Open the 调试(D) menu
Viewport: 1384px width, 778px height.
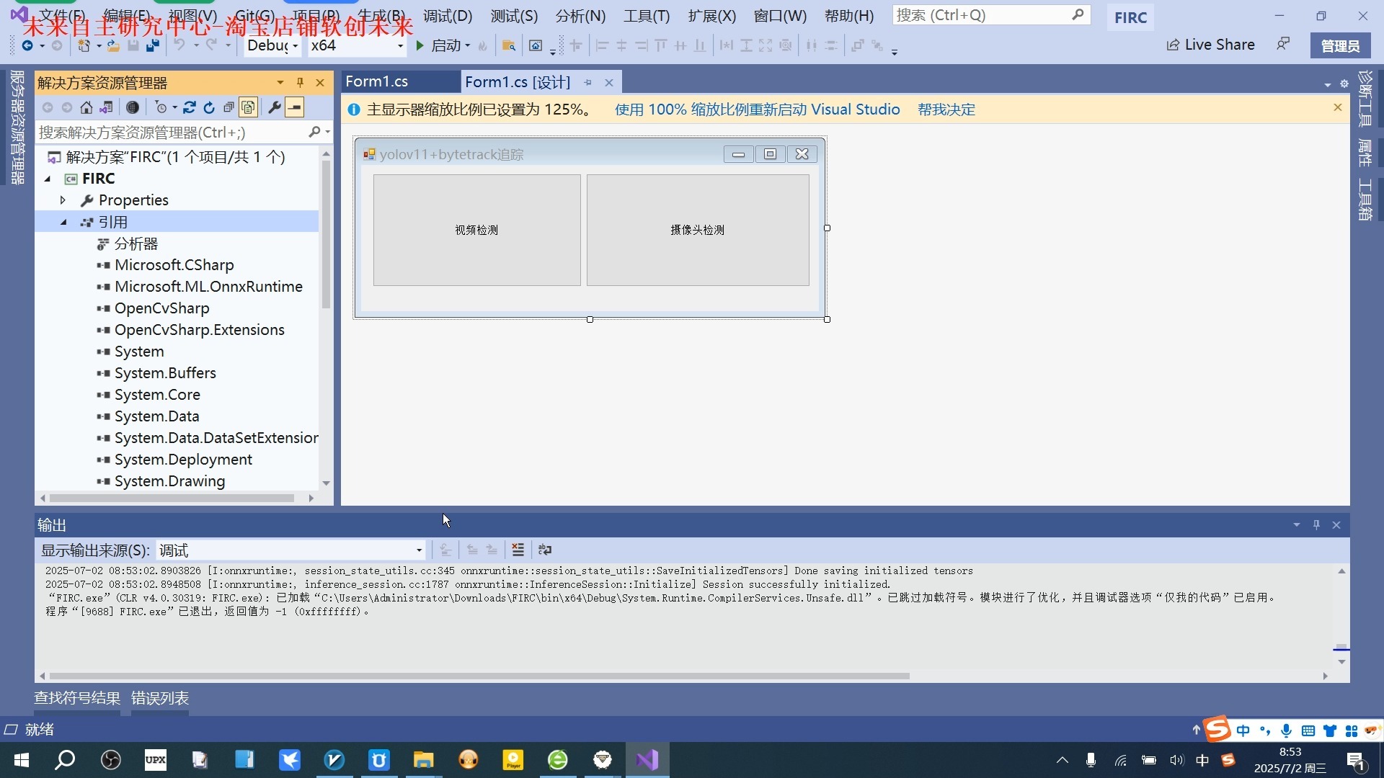447,15
